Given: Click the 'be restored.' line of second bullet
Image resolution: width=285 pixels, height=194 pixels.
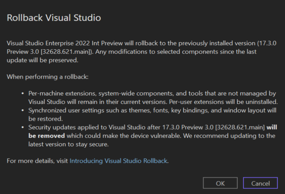Looking at the screenshot, I should [x=45, y=119].
